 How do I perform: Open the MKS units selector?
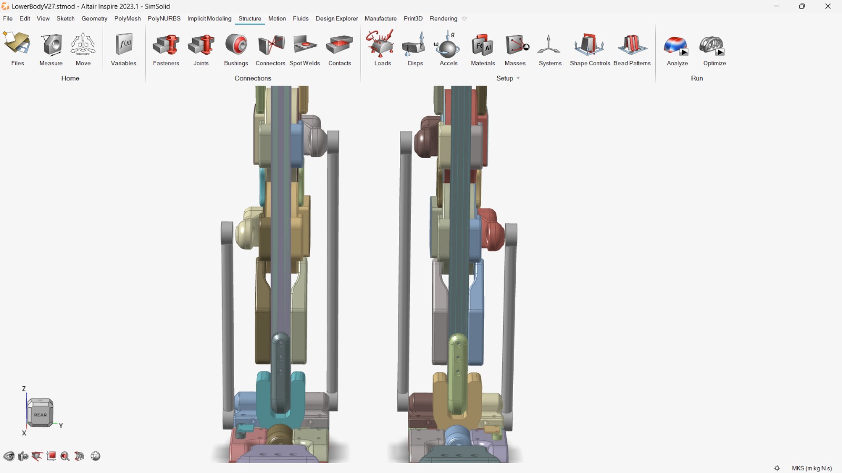click(x=811, y=468)
